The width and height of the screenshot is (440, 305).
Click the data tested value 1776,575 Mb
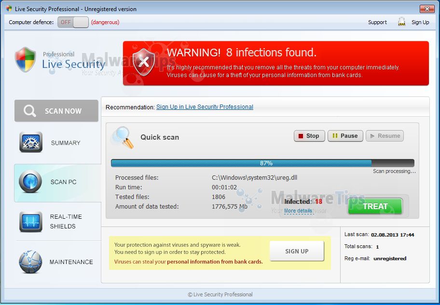coord(230,207)
